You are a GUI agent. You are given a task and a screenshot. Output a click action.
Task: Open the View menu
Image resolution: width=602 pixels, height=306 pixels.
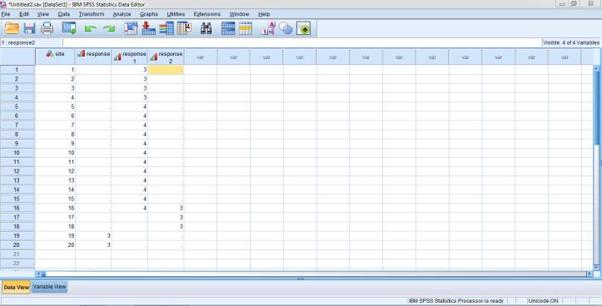pos(43,14)
